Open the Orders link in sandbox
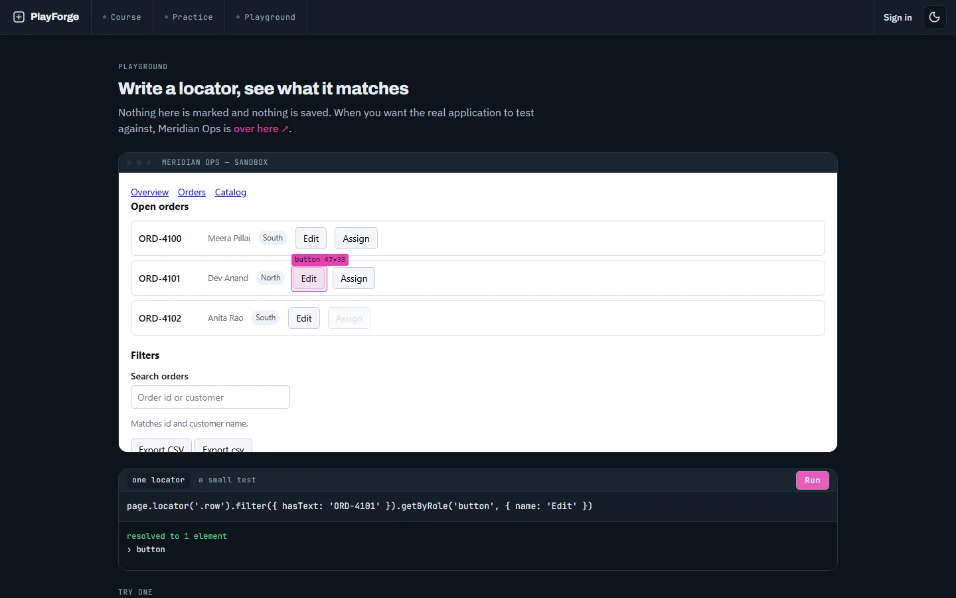Image resolution: width=956 pixels, height=598 pixels. coord(192,192)
